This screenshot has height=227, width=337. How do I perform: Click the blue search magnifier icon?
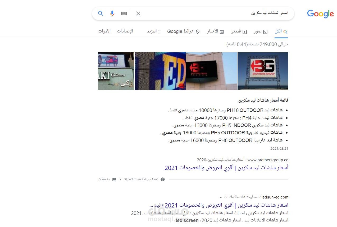click(x=101, y=13)
